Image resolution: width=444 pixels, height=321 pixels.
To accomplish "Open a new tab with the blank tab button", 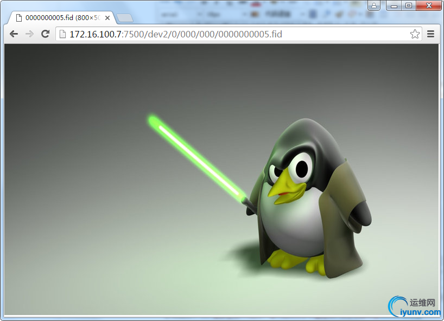I will pyautogui.click(x=125, y=18).
